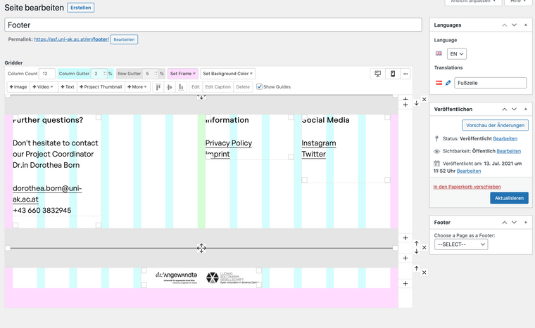
Task: Click the Vorschau der Änderungen button
Action: tap(495, 125)
